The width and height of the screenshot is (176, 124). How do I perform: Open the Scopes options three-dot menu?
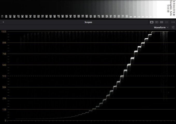173,22
